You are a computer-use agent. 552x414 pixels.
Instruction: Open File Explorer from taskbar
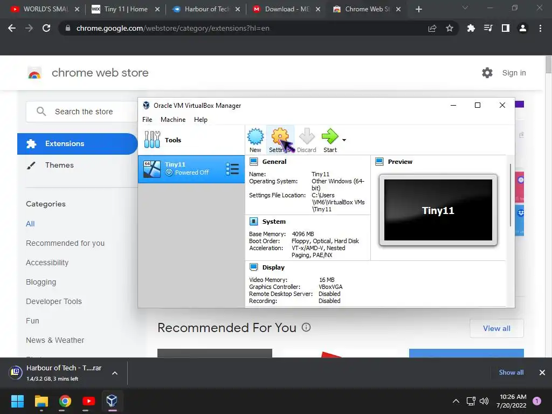click(x=41, y=401)
